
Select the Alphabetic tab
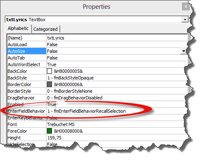pos(18,28)
